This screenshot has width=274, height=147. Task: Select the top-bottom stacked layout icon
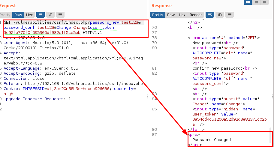pos(256,2)
